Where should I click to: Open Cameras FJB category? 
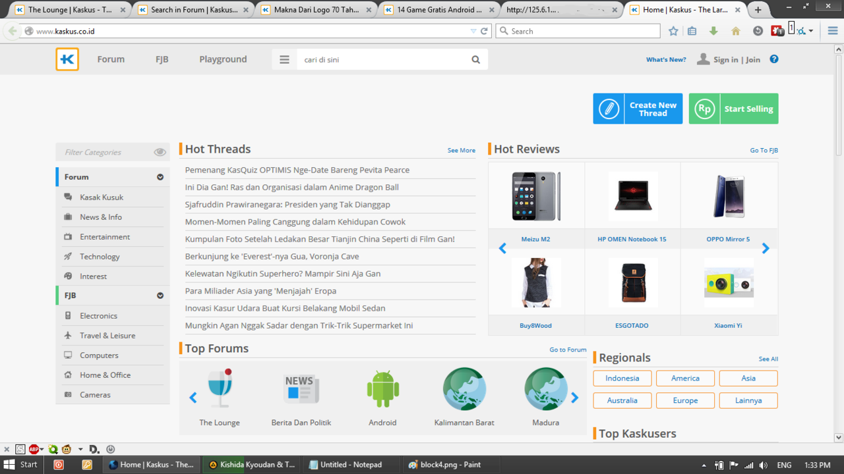point(95,394)
